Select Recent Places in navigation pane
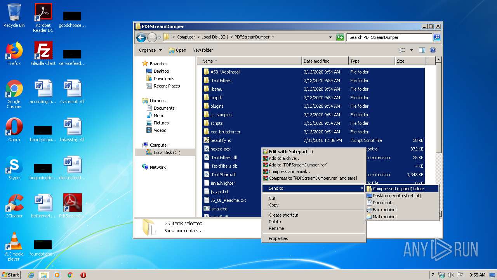 point(163,86)
